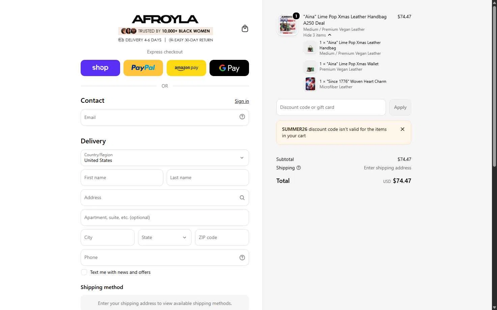Pay with Google Pay express checkout

(x=229, y=68)
